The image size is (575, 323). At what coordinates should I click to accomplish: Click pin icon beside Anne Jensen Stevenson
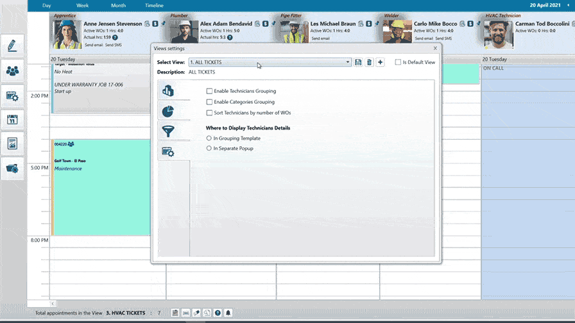[163, 24]
